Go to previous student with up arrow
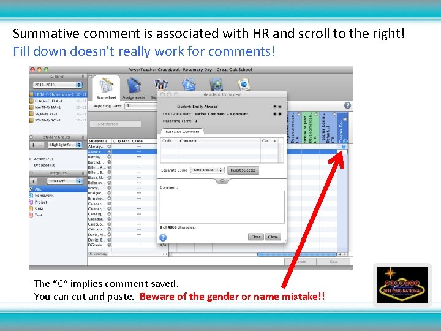 pyautogui.click(x=274, y=107)
